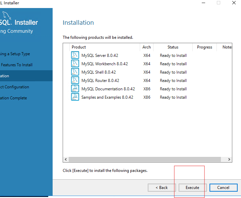Image resolution: width=241 pixels, height=198 pixels.
Task: Select the MySQL Workbench 8.0.42 row text
Action: [x=105, y=64]
